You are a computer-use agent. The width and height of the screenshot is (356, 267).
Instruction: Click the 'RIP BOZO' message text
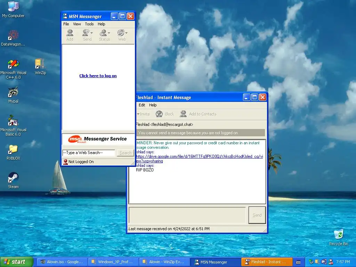[145, 170]
